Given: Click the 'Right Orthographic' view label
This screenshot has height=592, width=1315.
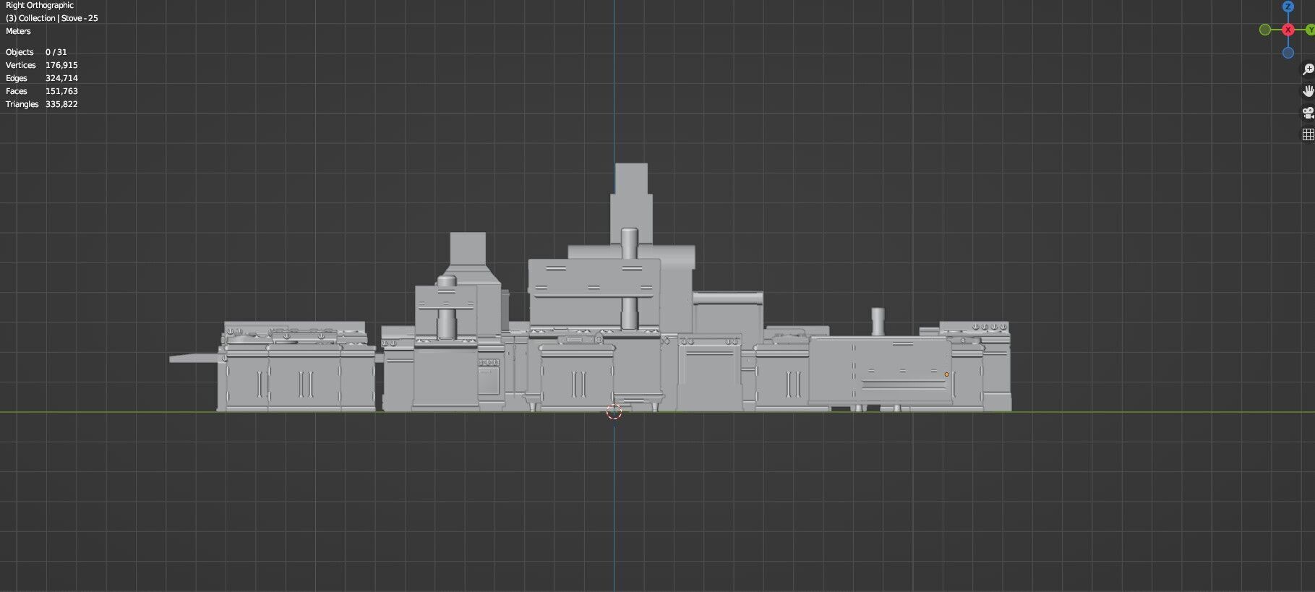Looking at the screenshot, I should coord(40,5).
